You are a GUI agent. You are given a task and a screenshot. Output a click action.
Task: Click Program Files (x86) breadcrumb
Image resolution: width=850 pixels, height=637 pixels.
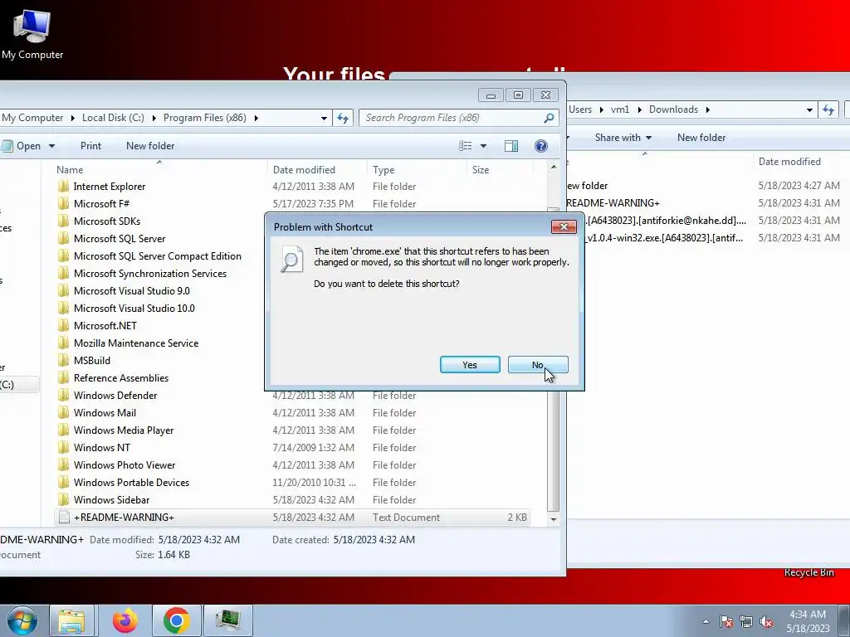coord(204,118)
